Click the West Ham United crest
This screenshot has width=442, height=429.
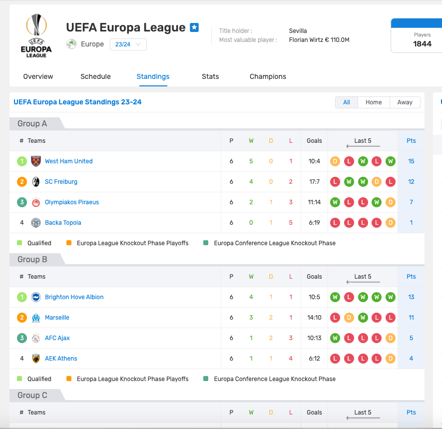click(36, 161)
